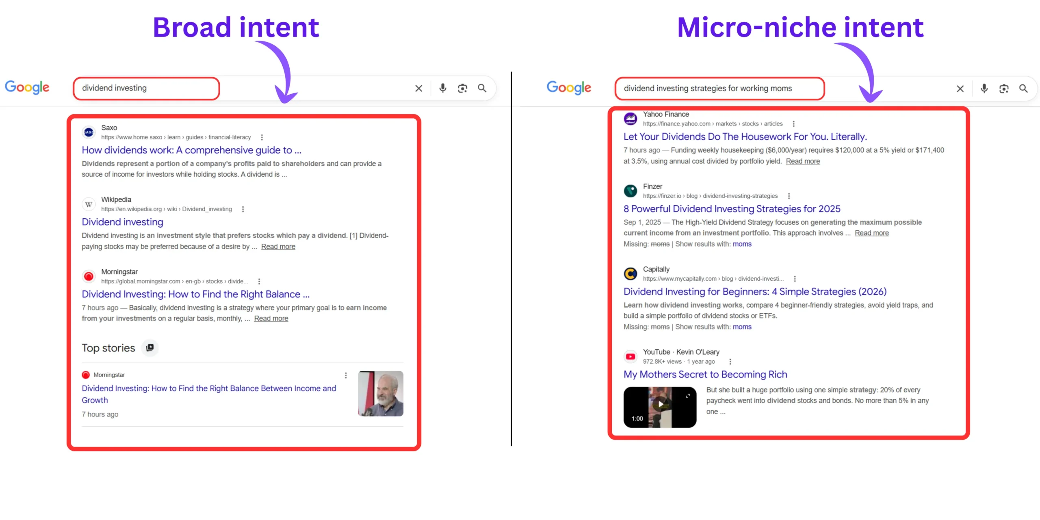Screen dimensions: 1040x520
Task: Click the search magnifier for 'dividend investing'
Action: 482,88
